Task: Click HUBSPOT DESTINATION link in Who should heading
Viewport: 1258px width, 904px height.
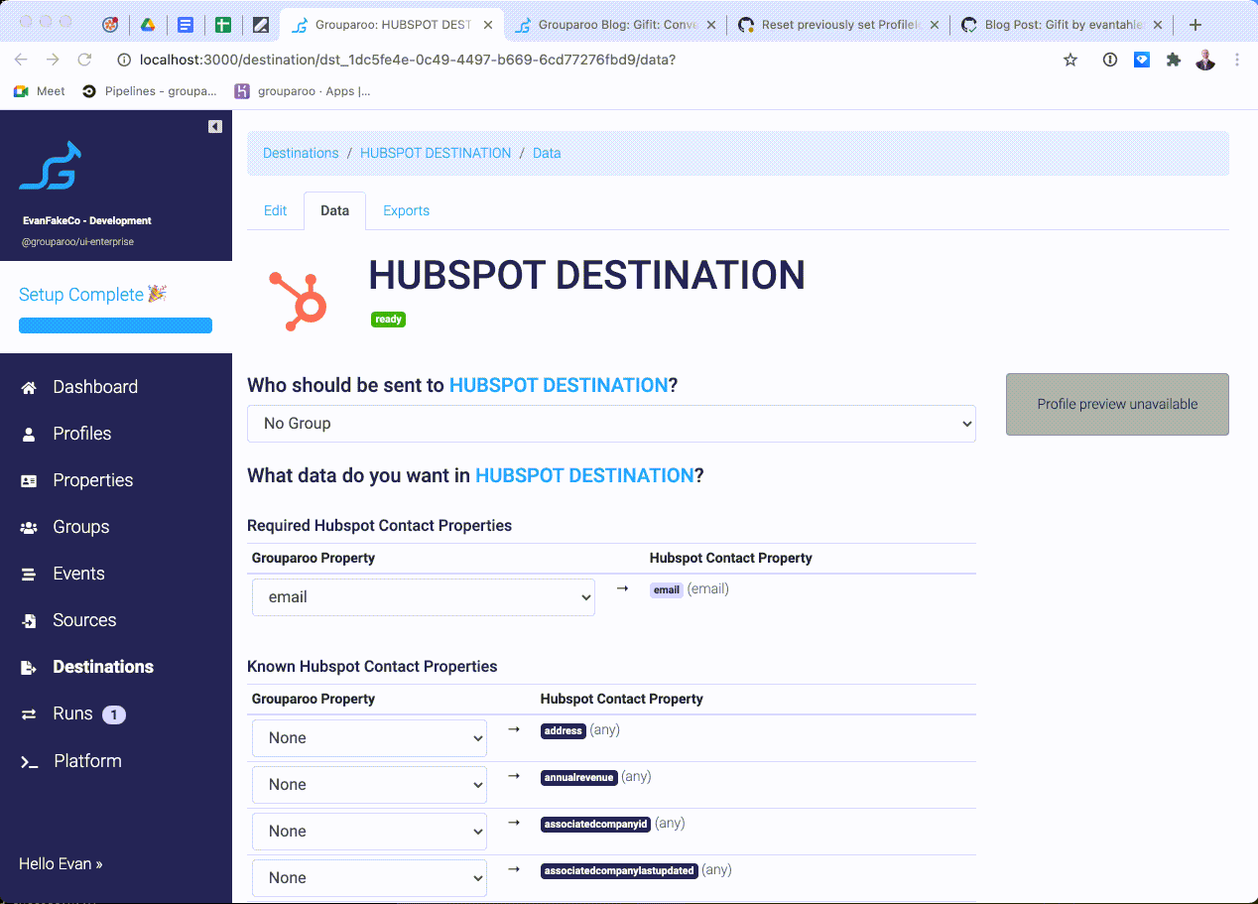Action: point(559,385)
